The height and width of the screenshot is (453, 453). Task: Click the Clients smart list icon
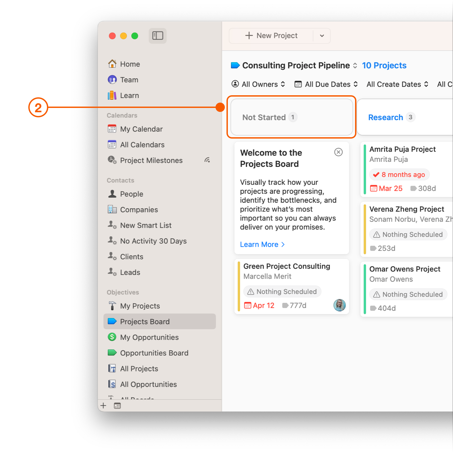coord(112,256)
